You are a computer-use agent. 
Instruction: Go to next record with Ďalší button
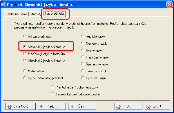click(x=82, y=106)
